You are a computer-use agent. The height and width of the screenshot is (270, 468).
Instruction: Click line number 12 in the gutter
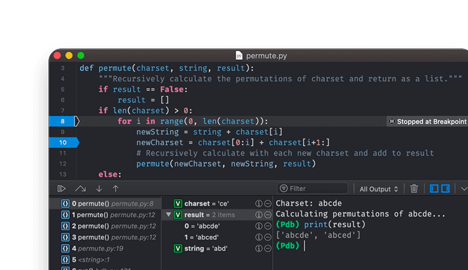click(62, 164)
